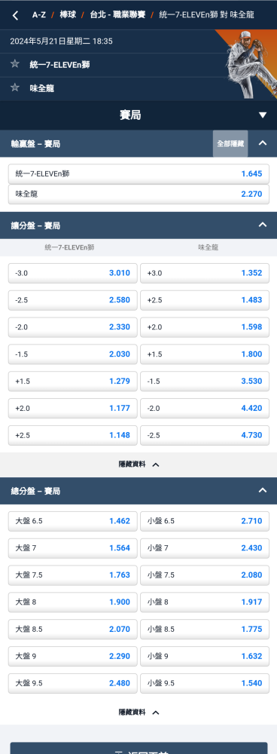Open the 賽局 dropdown triangle

262,115
